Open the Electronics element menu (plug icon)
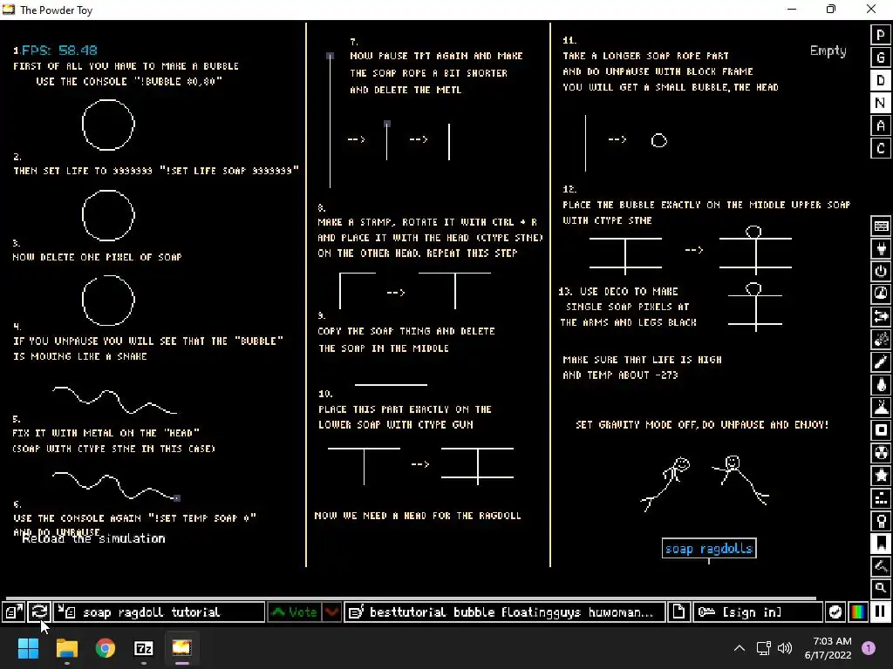The width and height of the screenshot is (893, 669). 881,248
